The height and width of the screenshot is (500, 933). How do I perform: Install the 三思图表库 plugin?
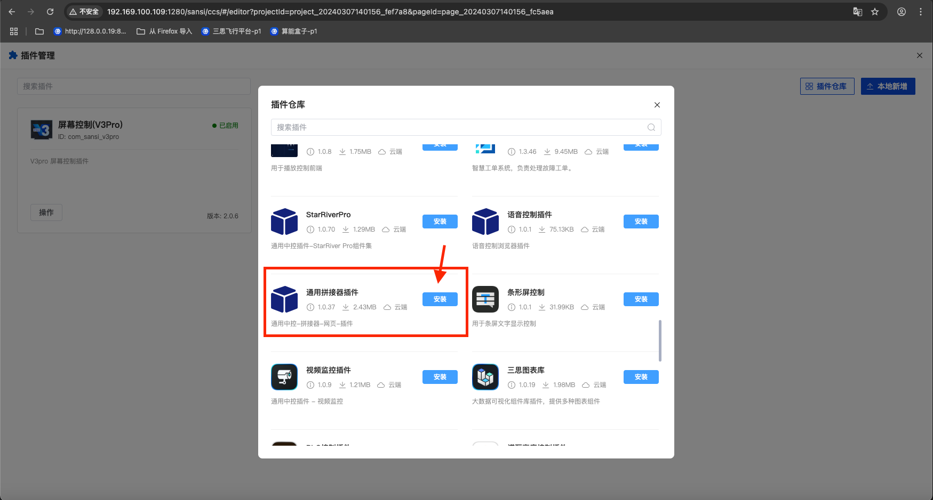click(641, 377)
